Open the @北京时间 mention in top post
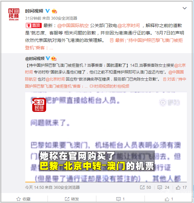The width and height of the screenshot is (194, 203). click(129, 26)
